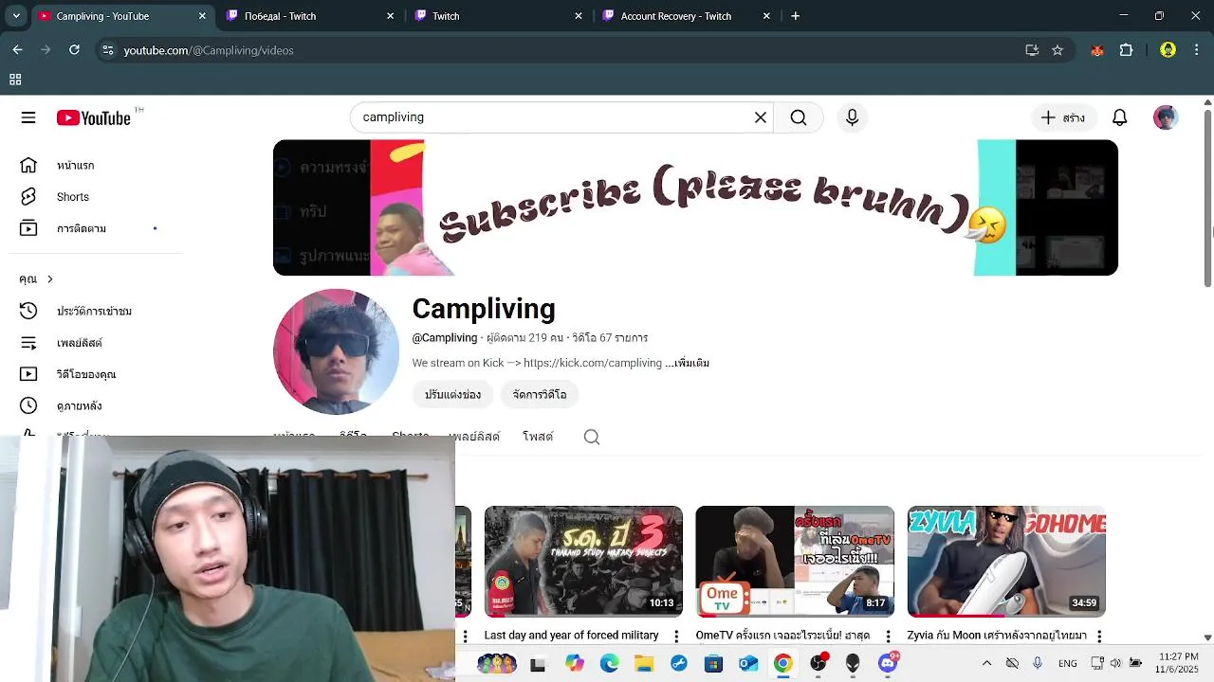The width and height of the screenshot is (1214, 682).
Task: Close the 'Account Recovery - Twitch' tab
Action: pyautogui.click(x=767, y=16)
